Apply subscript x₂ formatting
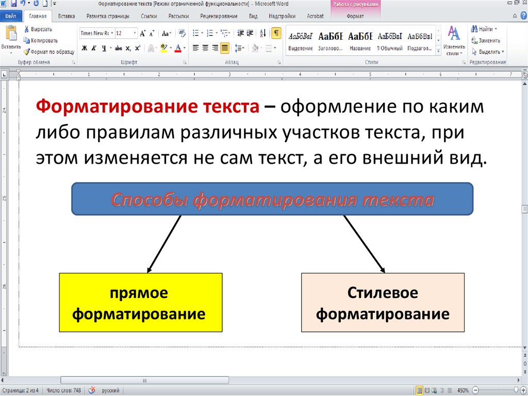 pyautogui.click(x=128, y=48)
